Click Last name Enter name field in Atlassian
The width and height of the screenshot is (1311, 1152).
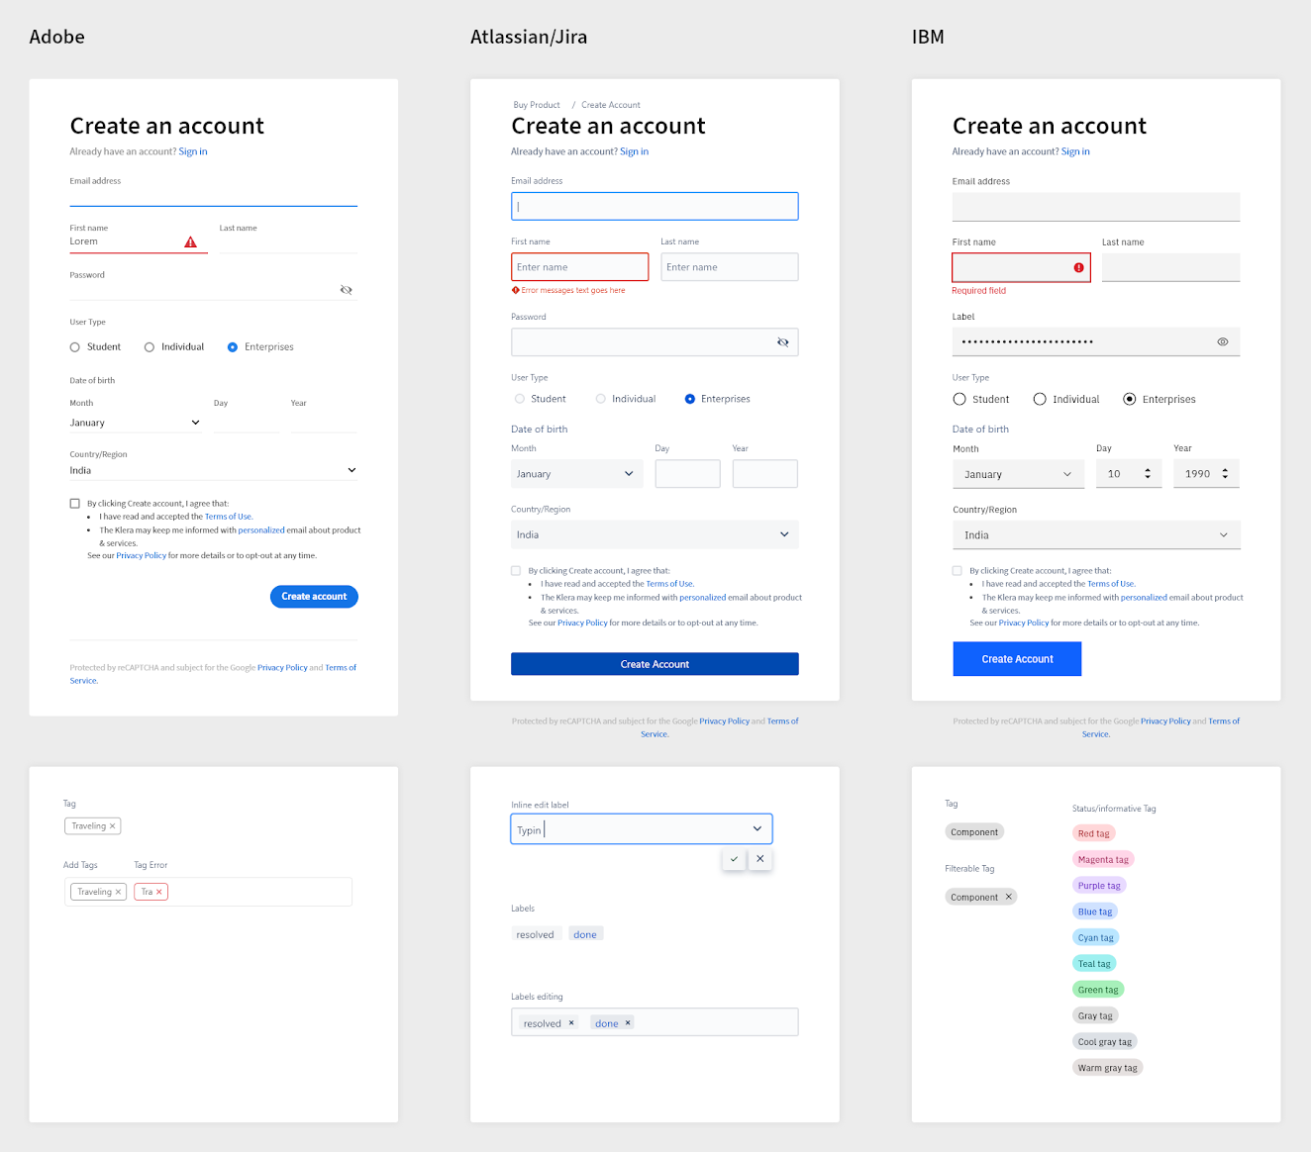coord(730,267)
